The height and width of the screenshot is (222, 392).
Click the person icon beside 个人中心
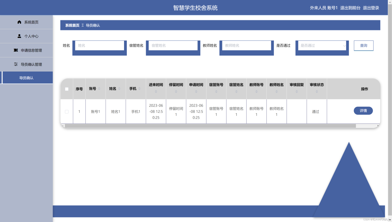pos(20,36)
